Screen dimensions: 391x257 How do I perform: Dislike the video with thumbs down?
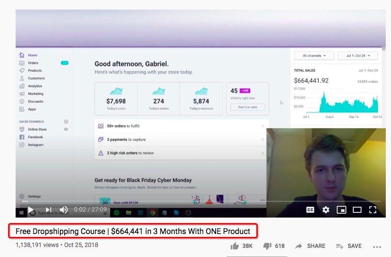coord(267,246)
